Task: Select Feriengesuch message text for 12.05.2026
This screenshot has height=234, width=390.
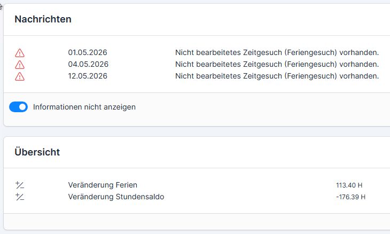Action: click(x=277, y=76)
